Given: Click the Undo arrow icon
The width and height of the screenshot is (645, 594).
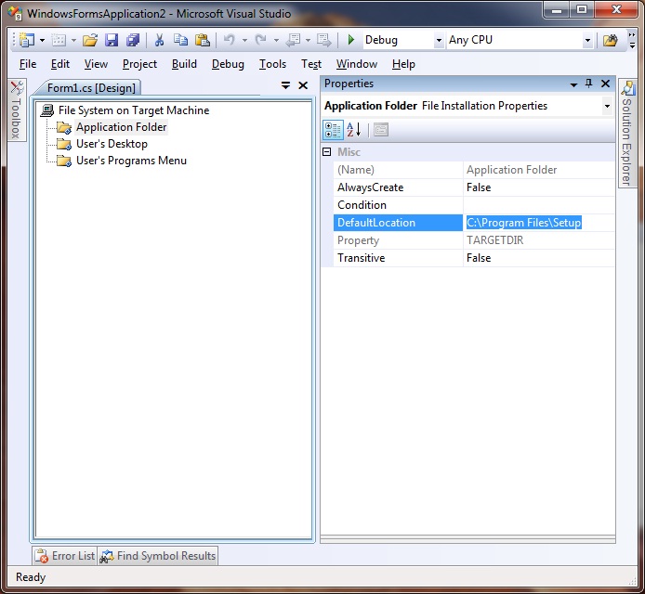Looking at the screenshot, I should (x=230, y=40).
